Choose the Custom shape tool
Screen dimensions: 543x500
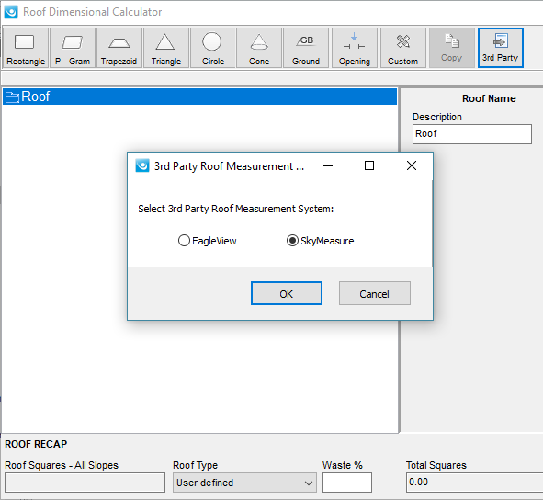click(x=403, y=48)
